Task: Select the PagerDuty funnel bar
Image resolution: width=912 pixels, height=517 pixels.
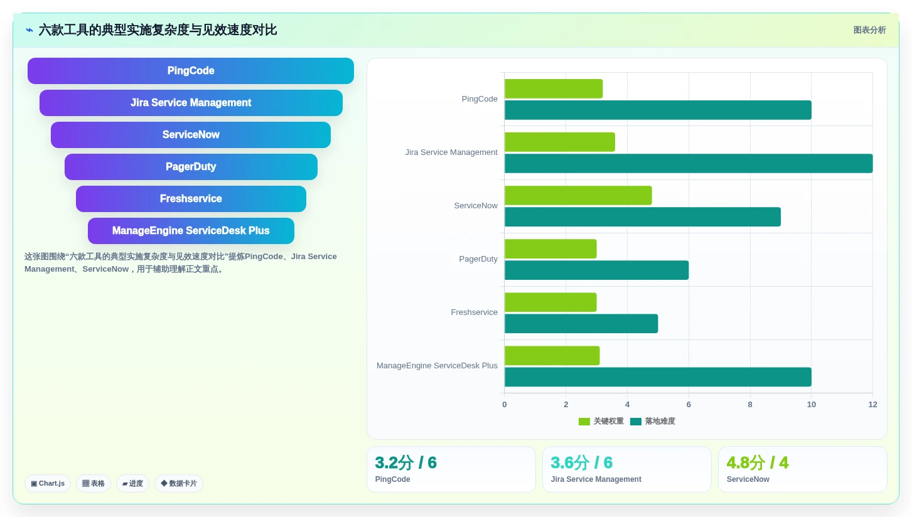Action: pos(191,167)
